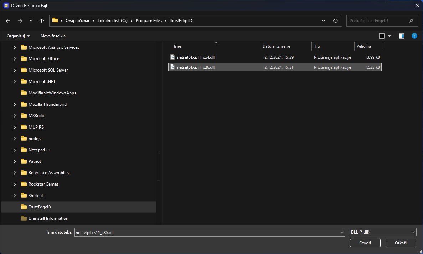423x254 pixels.
Task: Go back using the left arrow
Action: [8, 21]
